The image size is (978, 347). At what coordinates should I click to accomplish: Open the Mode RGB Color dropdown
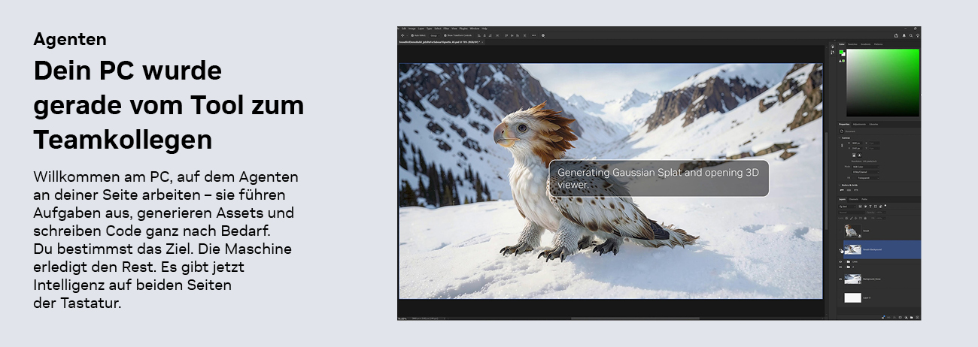click(x=866, y=167)
